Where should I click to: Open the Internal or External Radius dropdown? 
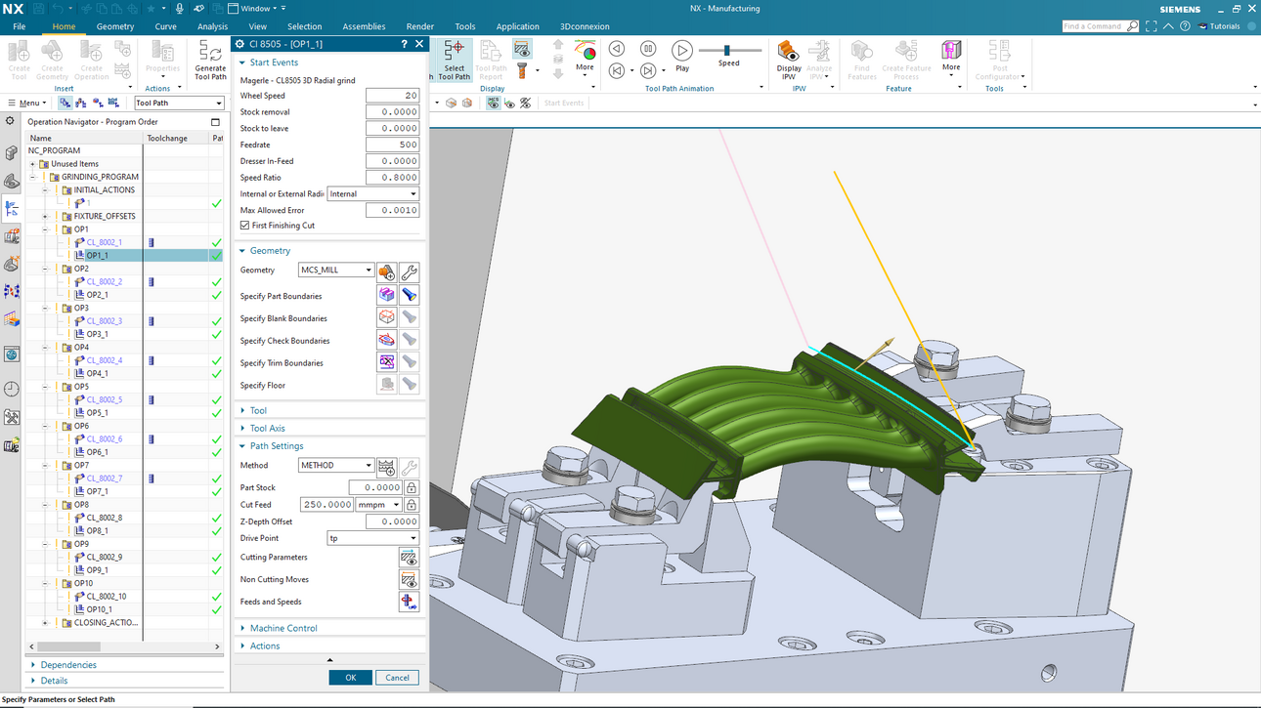tap(372, 194)
